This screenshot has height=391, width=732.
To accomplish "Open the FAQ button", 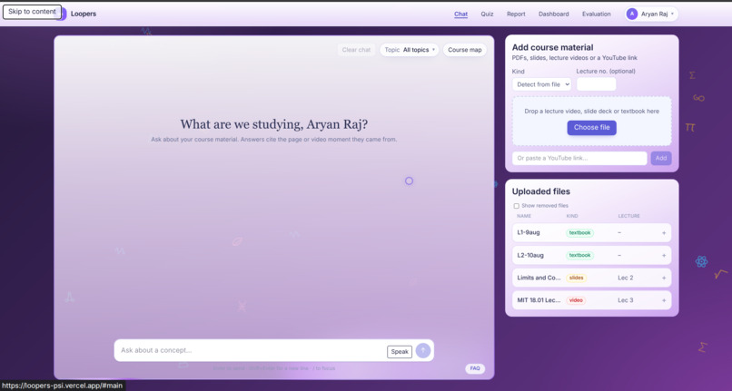I will 475,368.
